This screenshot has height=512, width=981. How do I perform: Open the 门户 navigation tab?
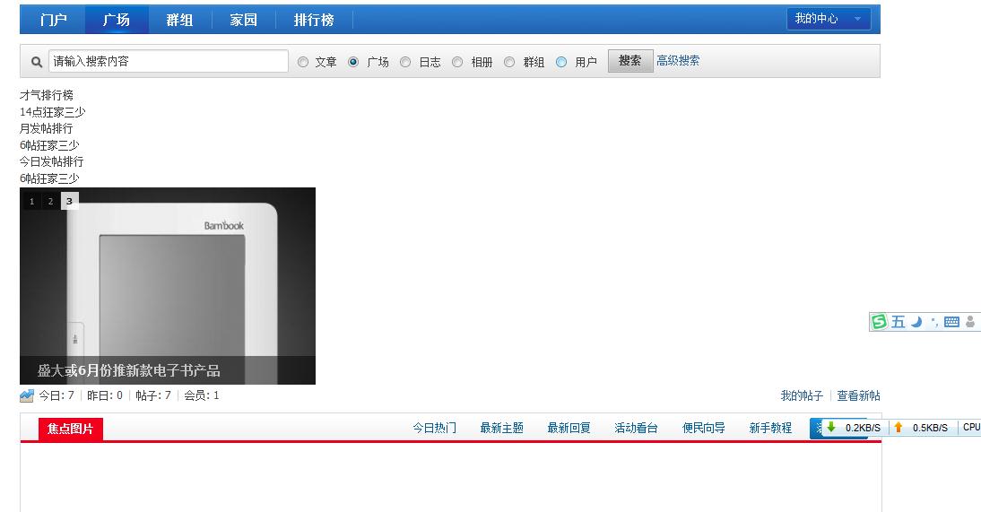(x=53, y=20)
